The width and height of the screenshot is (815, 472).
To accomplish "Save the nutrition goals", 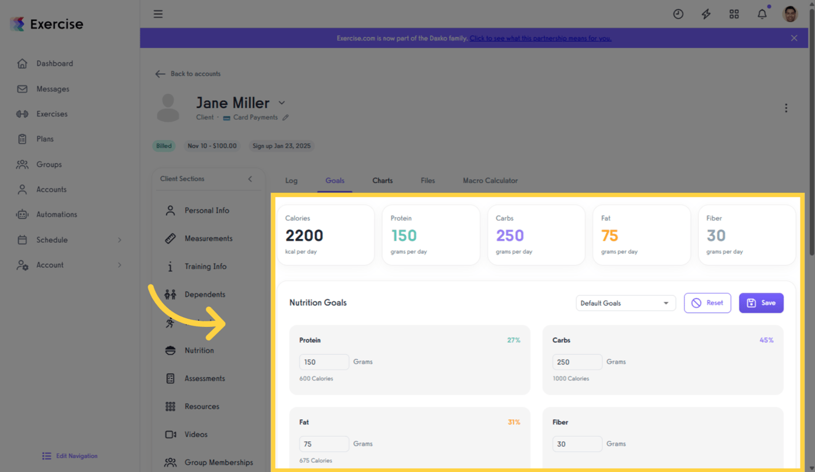I will tap(761, 303).
